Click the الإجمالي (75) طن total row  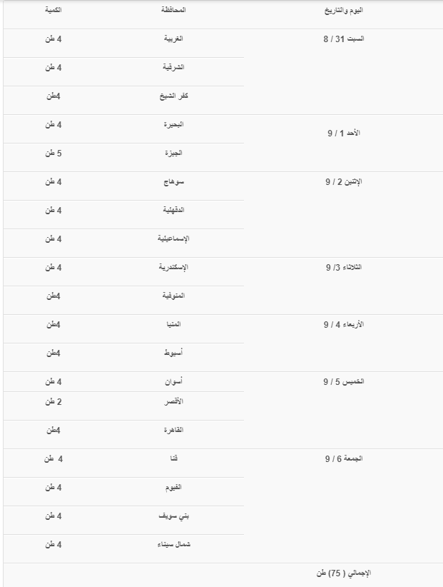click(344, 573)
